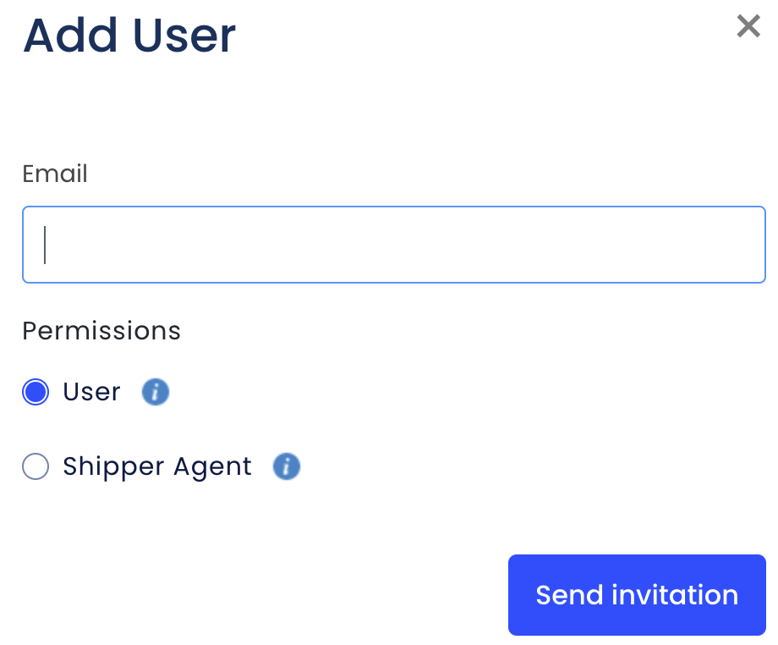Show details about the Shipper Agent permission

tap(287, 466)
